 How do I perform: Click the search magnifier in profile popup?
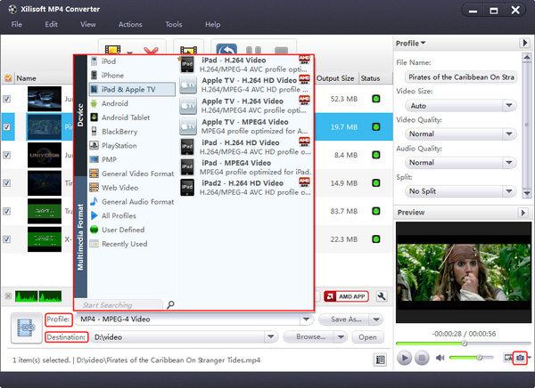170,304
